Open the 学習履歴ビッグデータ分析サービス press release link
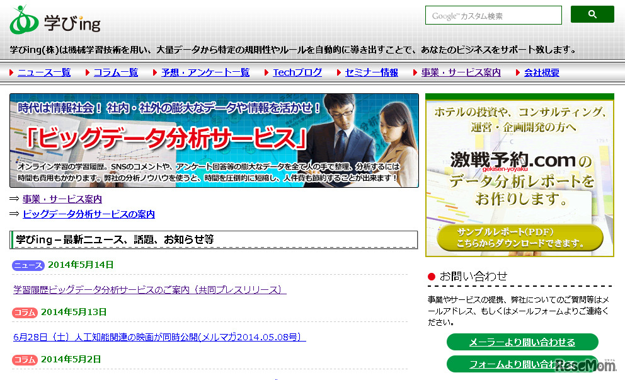The width and height of the screenshot is (625, 380). coord(150,289)
